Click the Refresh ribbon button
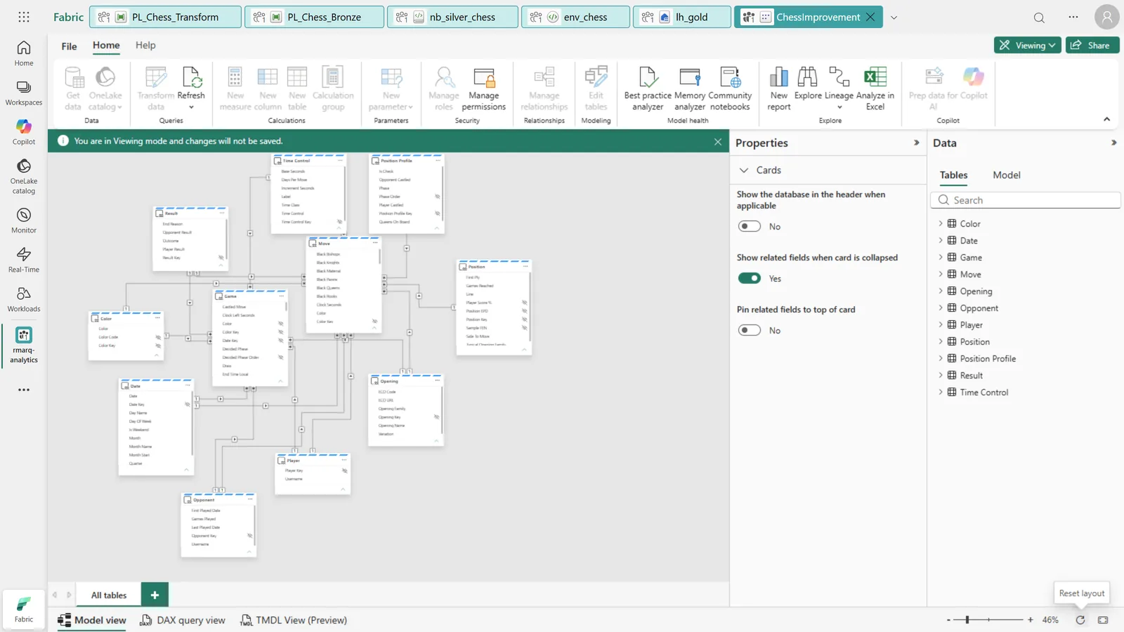 (x=191, y=88)
